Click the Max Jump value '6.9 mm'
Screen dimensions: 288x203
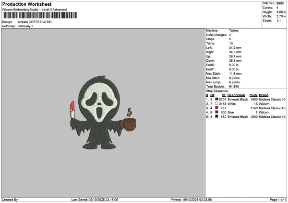234,82
